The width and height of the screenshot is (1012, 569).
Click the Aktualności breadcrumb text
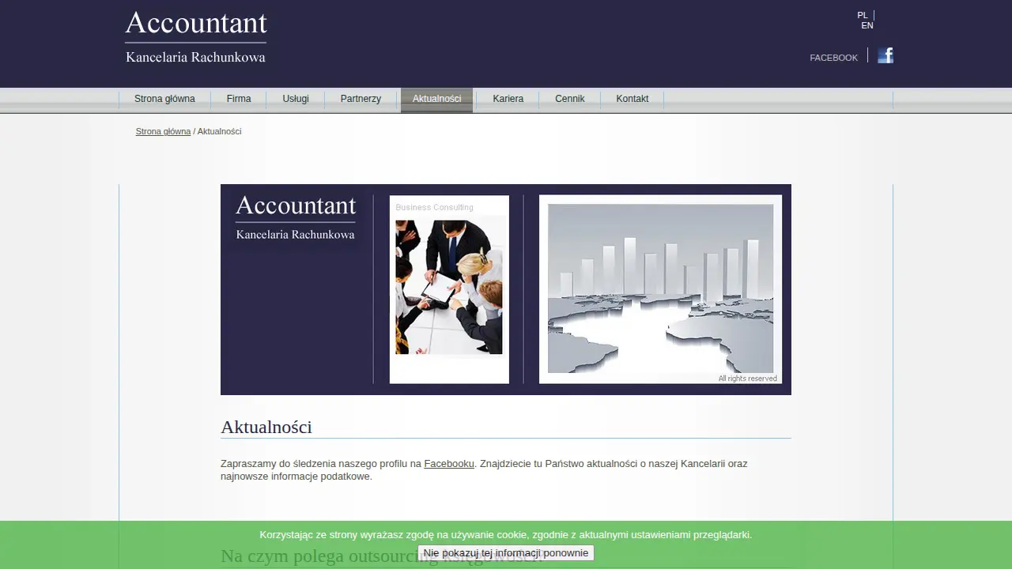[219, 131]
